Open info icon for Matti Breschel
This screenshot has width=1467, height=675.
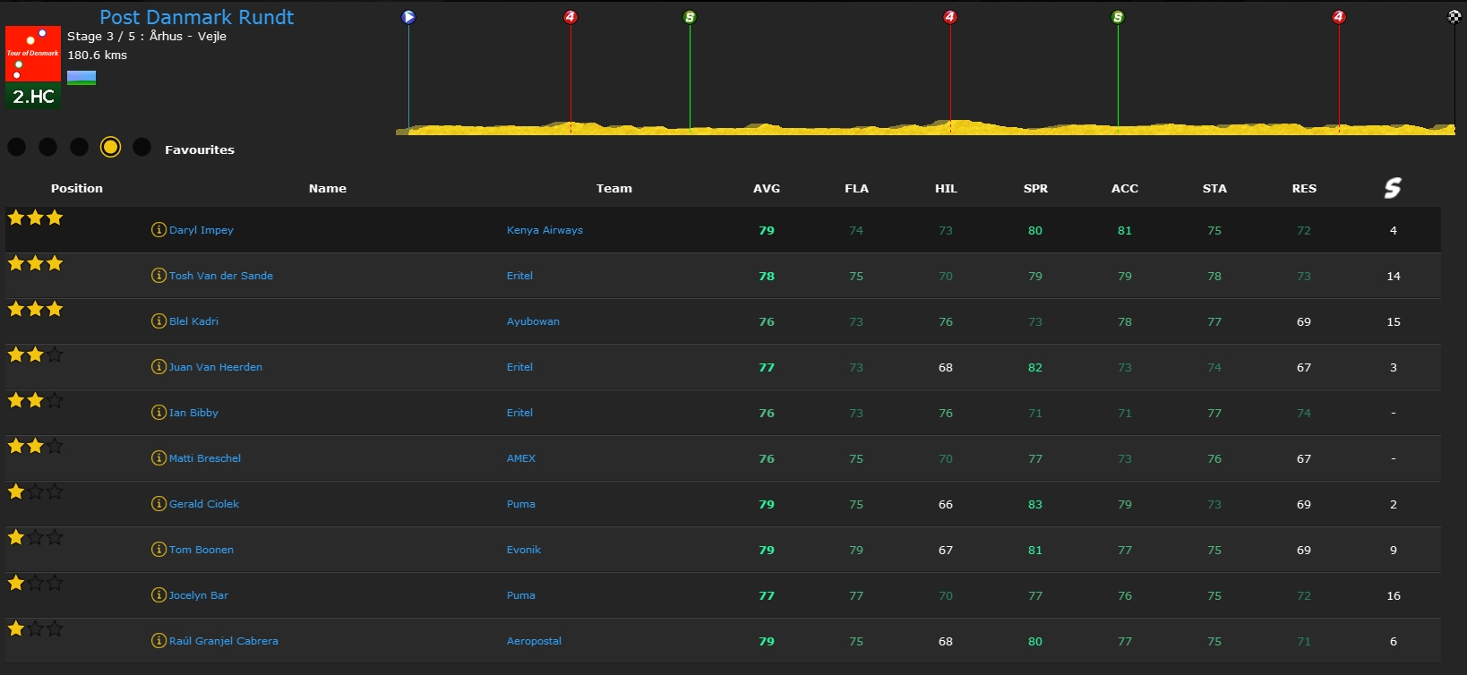click(x=159, y=458)
